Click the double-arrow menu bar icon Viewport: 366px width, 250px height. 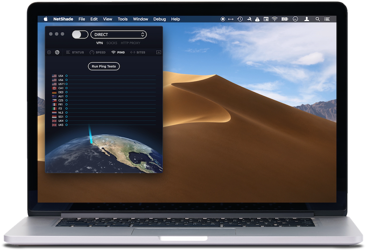pyautogui.click(x=231, y=19)
